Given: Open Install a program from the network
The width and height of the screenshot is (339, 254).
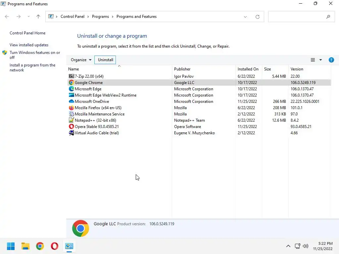Looking at the screenshot, I should tap(32, 67).
